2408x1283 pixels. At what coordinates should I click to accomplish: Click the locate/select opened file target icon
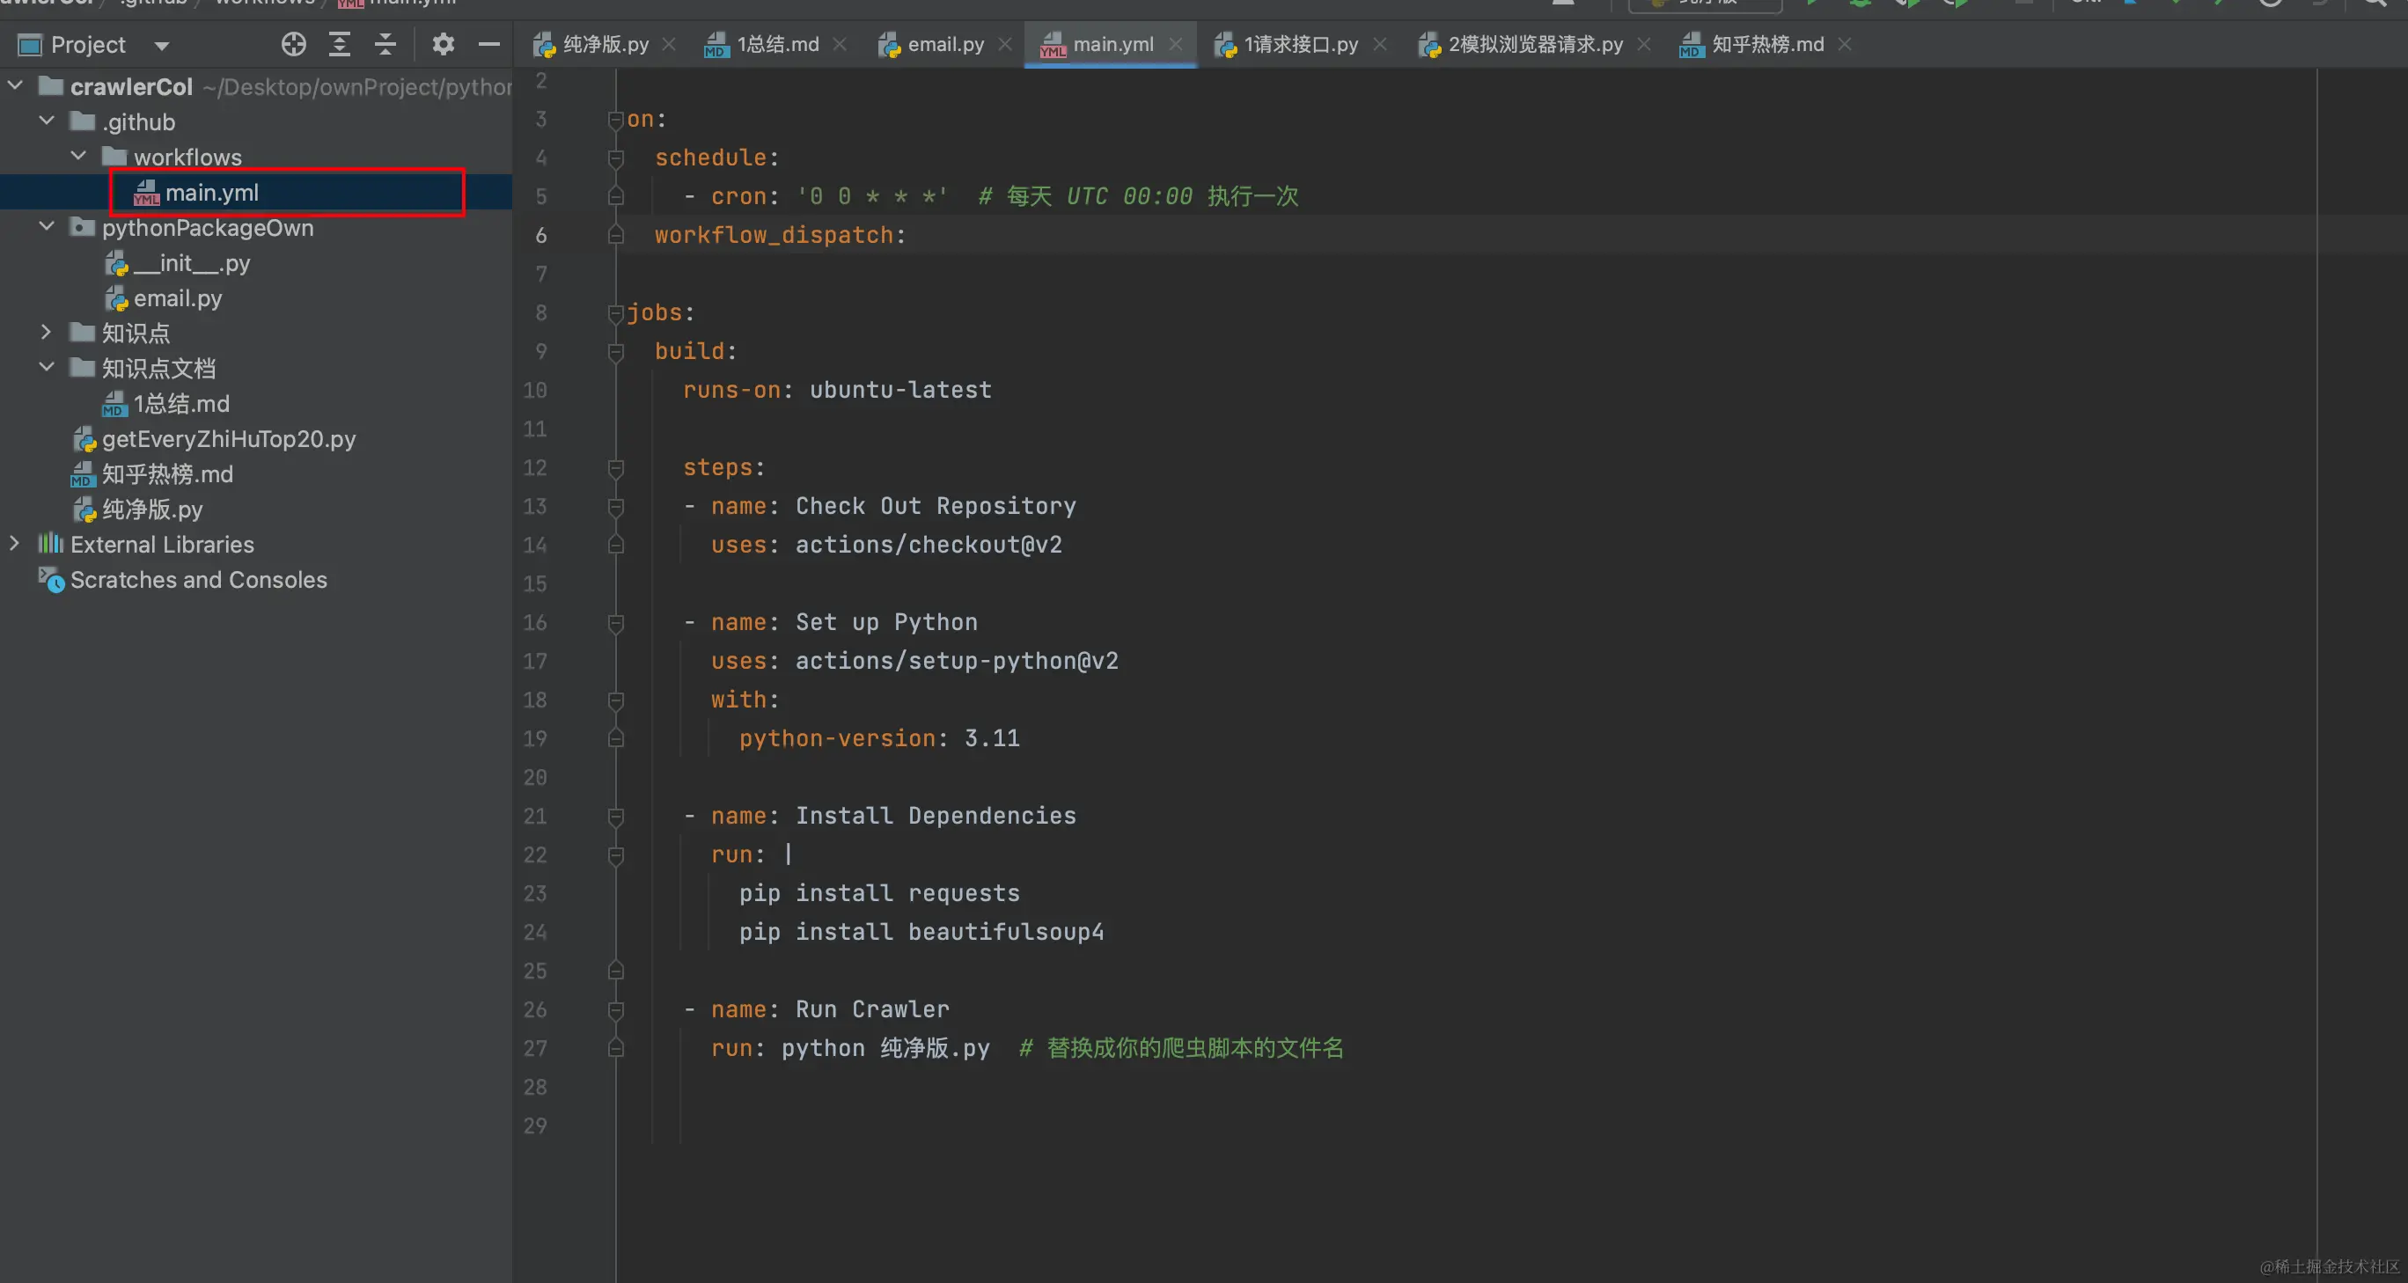[294, 44]
